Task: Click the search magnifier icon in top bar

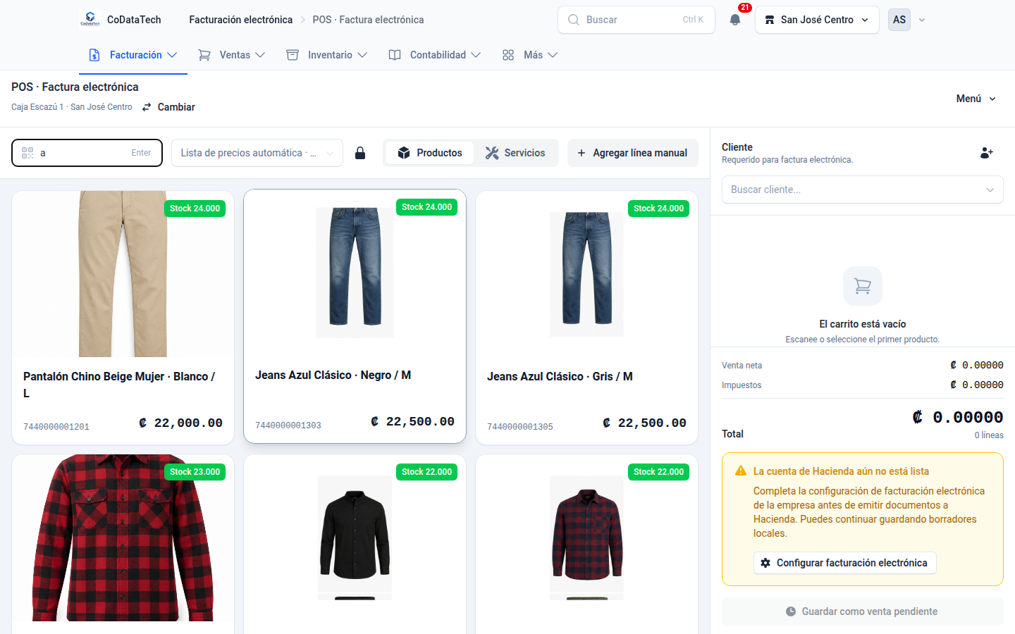Action: click(x=574, y=20)
